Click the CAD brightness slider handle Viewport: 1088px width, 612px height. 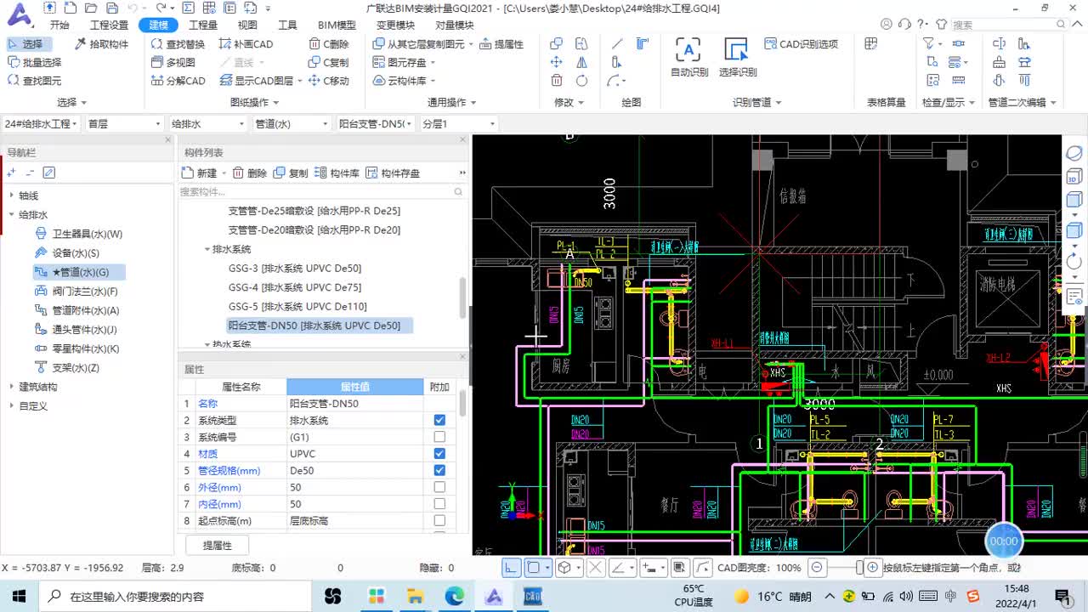click(859, 567)
